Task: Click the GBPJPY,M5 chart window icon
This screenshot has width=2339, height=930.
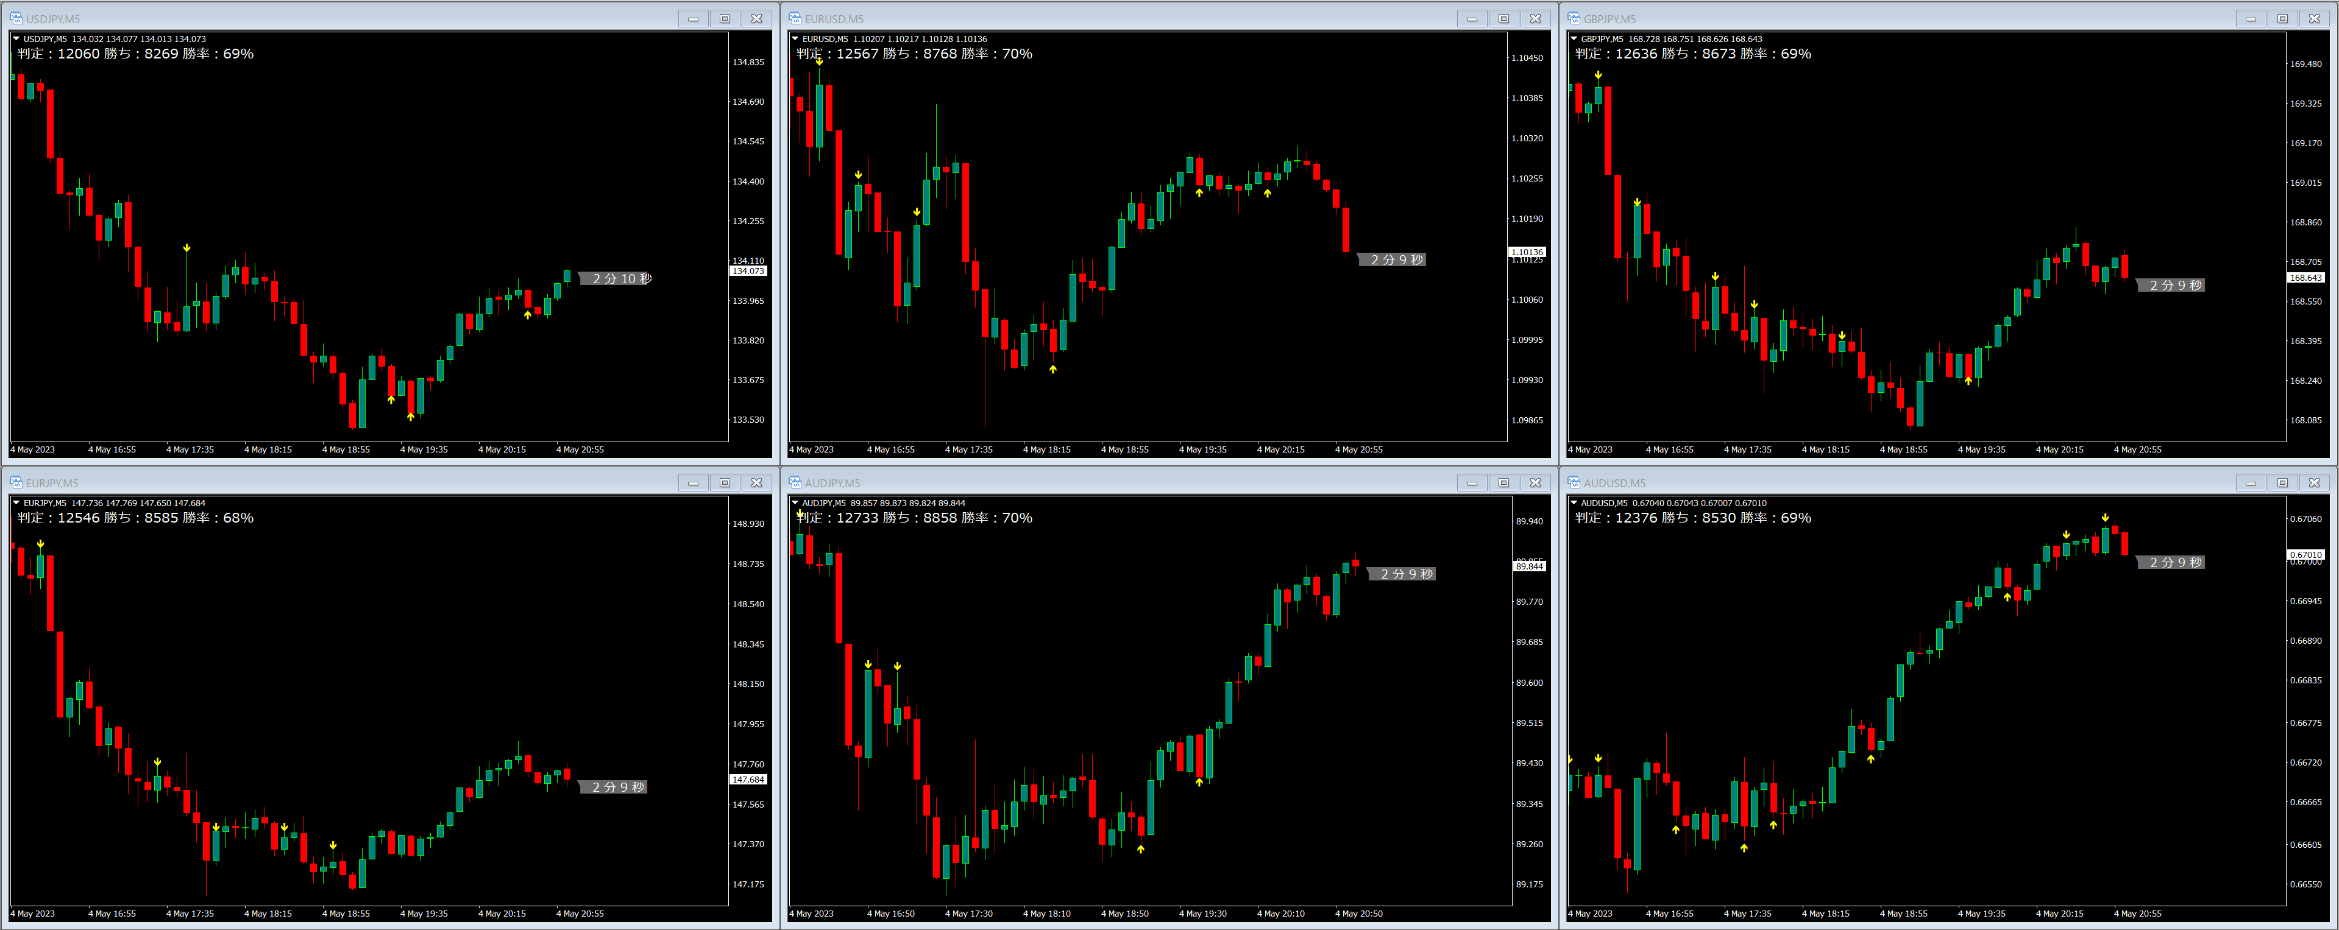Action: coord(1574,18)
